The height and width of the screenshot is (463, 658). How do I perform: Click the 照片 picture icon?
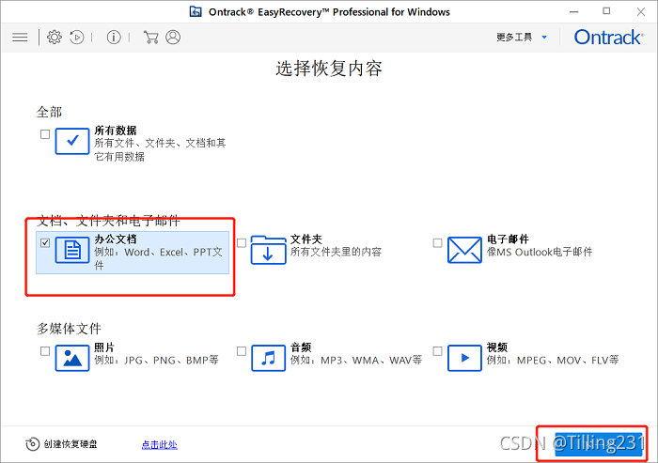tap(72, 358)
